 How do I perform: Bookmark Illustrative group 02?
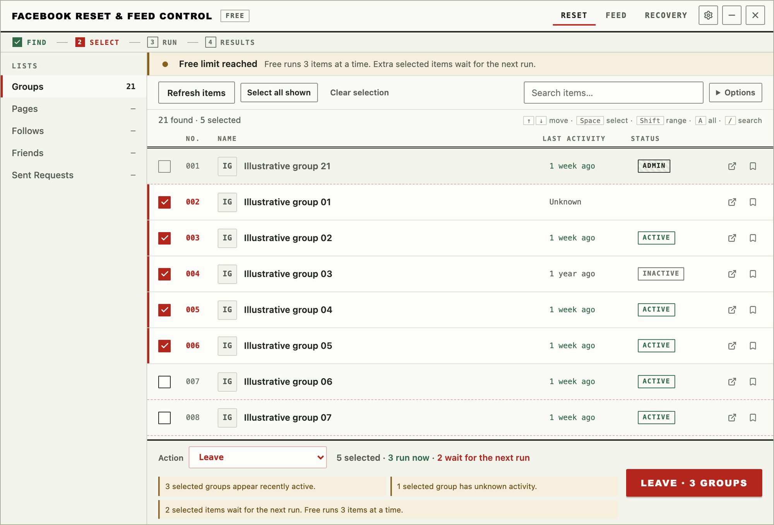pos(753,238)
